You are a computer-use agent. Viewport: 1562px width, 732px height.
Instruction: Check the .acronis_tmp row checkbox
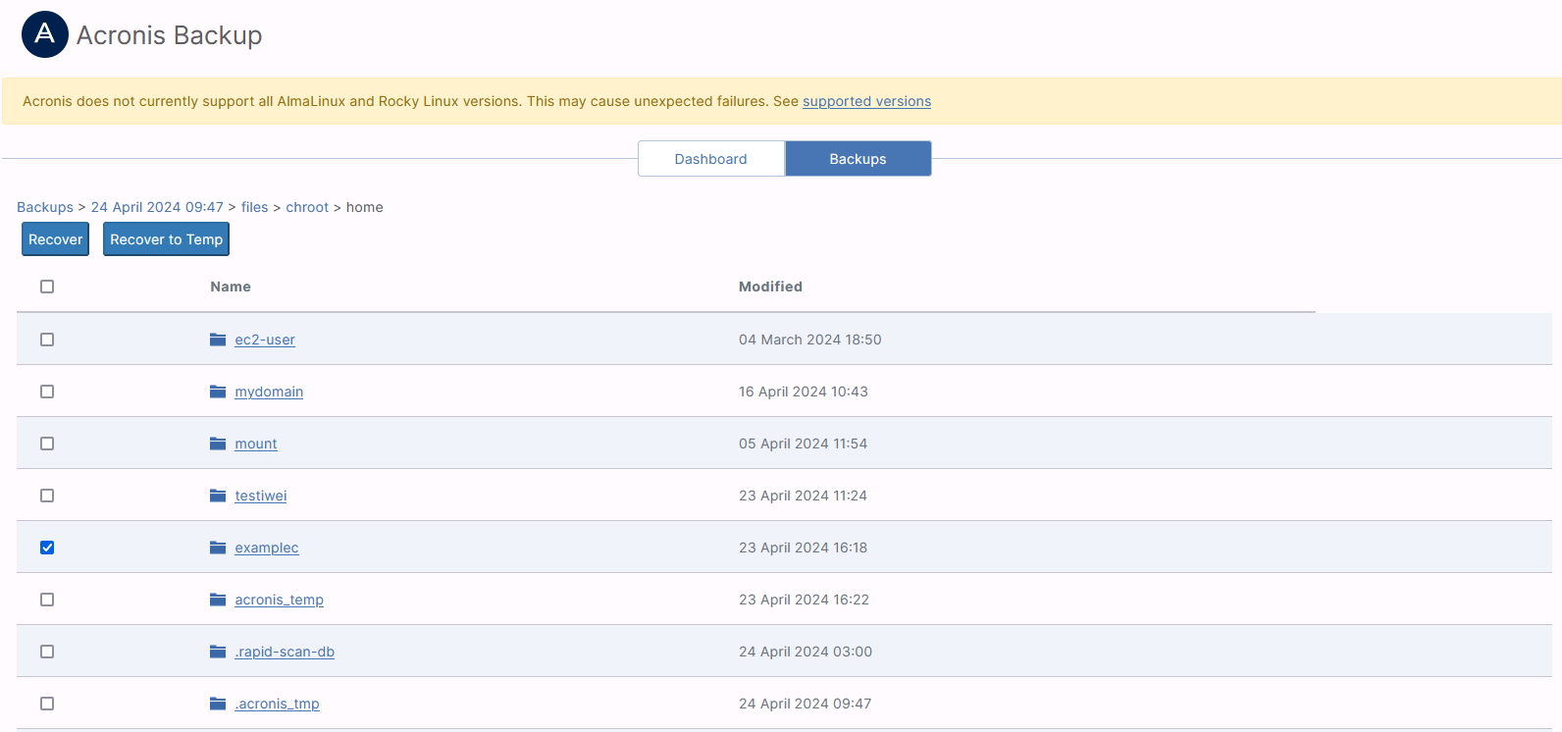coord(47,704)
